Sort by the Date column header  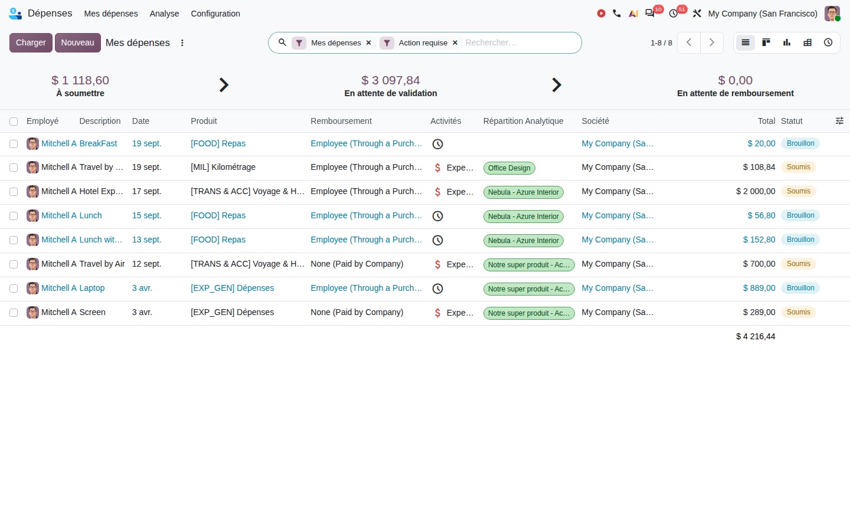pos(140,121)
